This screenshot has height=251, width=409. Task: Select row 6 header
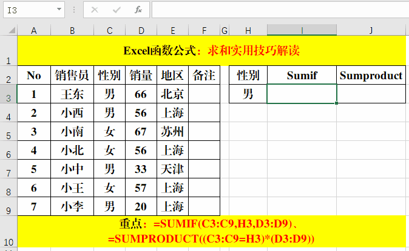[8, 150]
